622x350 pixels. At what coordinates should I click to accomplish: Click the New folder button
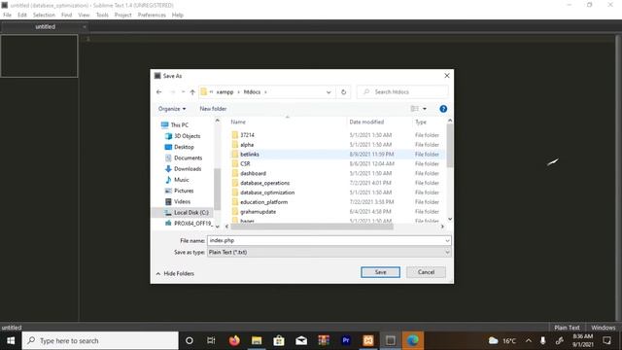coord(213,109)
